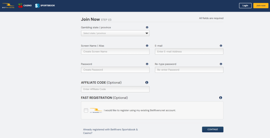Image resolution: width=270 pixels, height=138 pixels.
Task: Show info icon beside Password label
Action: [x=147, y=64]
